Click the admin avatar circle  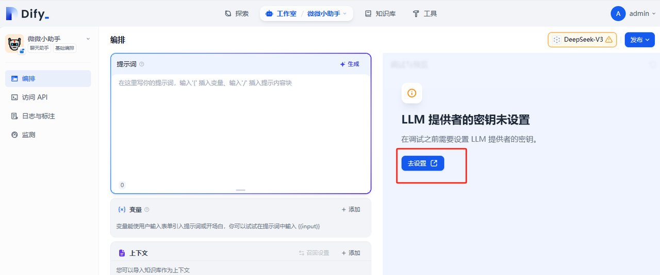(618, 14)
